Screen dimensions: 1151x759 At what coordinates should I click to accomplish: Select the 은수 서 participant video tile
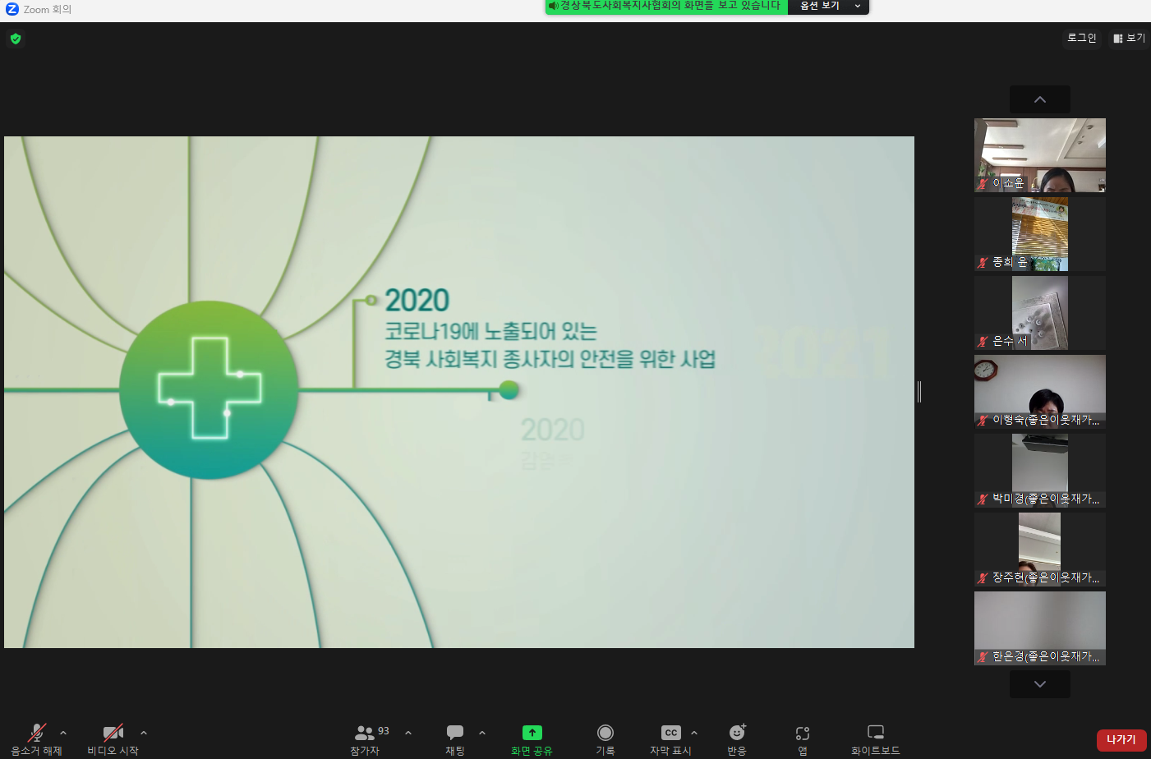(1040, 313)
